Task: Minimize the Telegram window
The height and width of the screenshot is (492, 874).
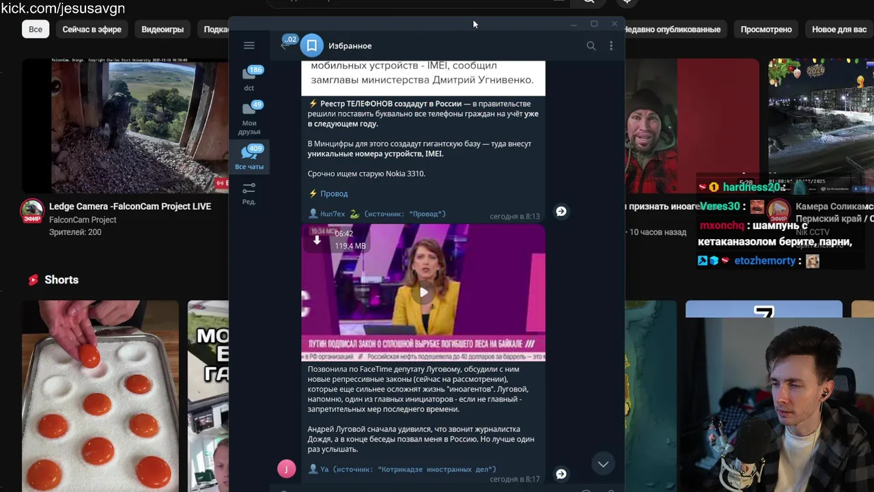Action: click(574, 24)
